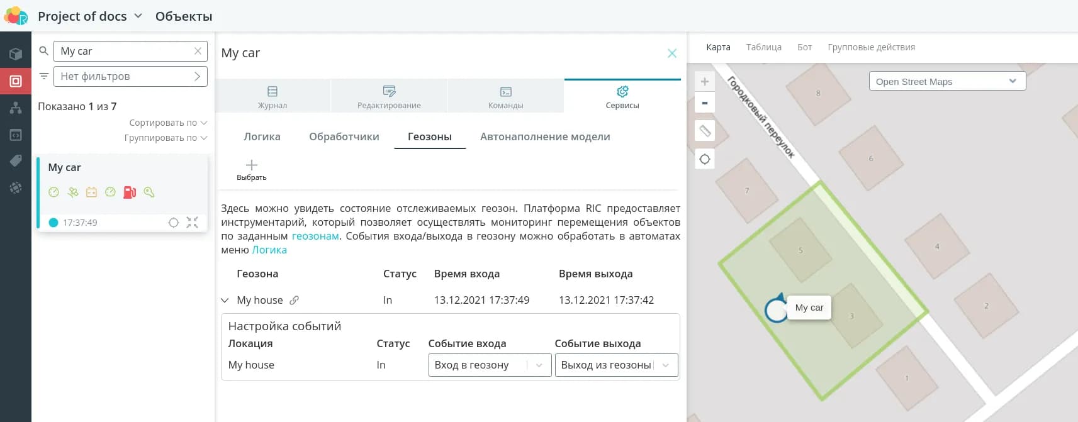Click the red Objects icon in sidebar
This screenshot has height=422, width=1078.
click(x=16, y=81)
